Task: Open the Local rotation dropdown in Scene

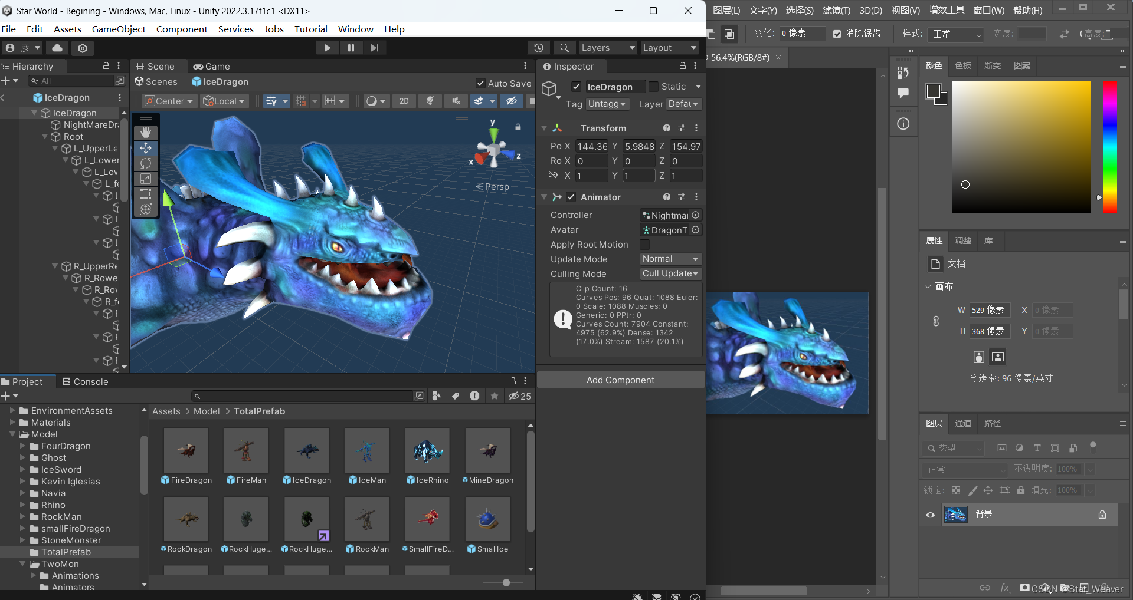Action: coord(224,101)
